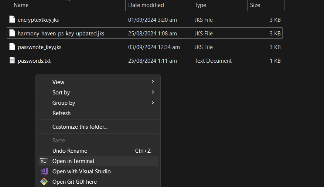
Task: Click the Git icon beside Open Git GUI here
Action: click(44, 181)
